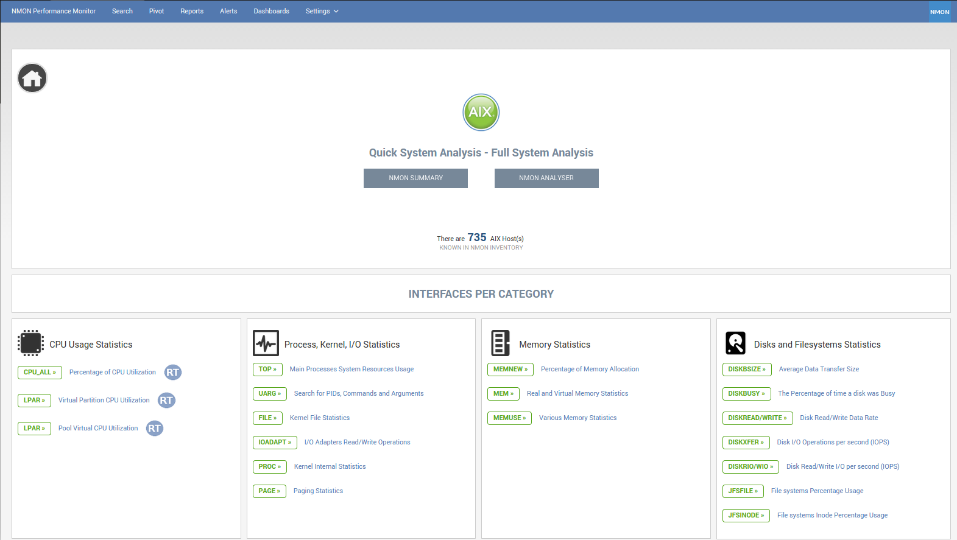
Task: Open Disk Read/Write I/O per second link
Action: click(x=843, y=467)
